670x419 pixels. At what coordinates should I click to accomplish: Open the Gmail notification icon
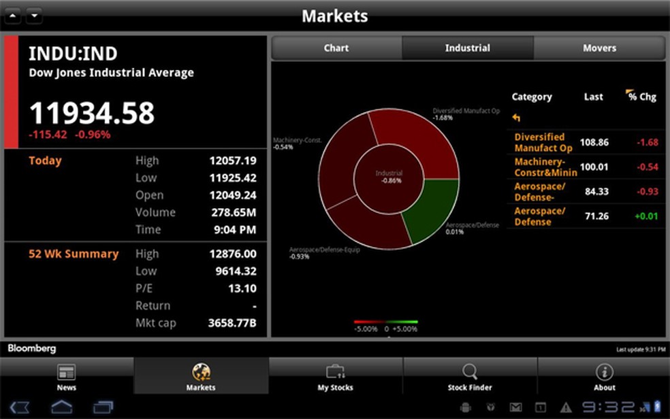(x=515, y=407)
